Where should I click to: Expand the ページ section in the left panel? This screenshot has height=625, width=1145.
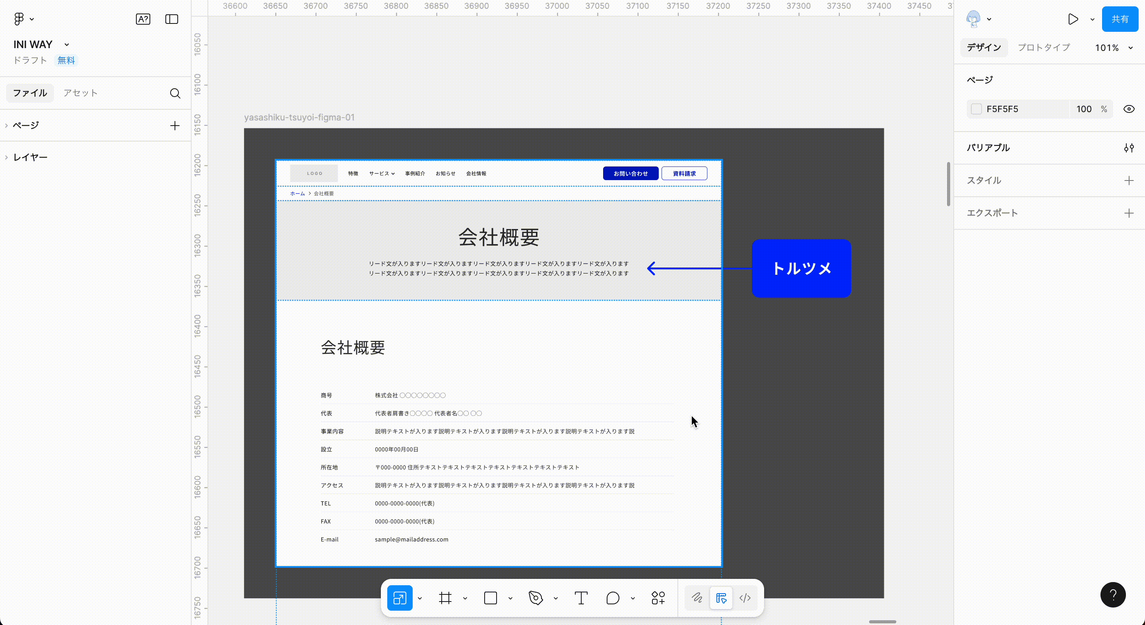point(25,125)
